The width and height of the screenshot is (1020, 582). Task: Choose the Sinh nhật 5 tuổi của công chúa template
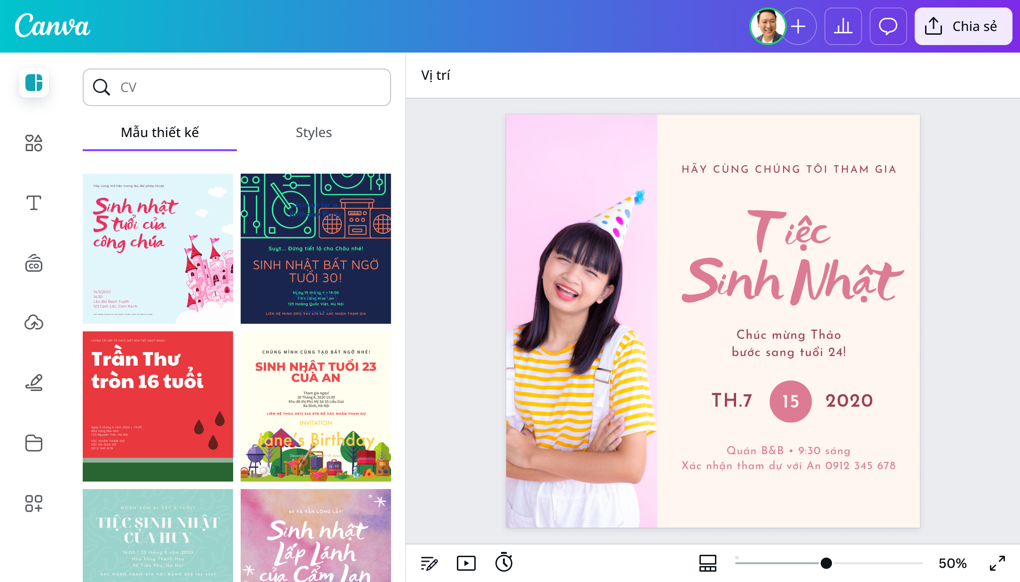[x=158, y=249]
